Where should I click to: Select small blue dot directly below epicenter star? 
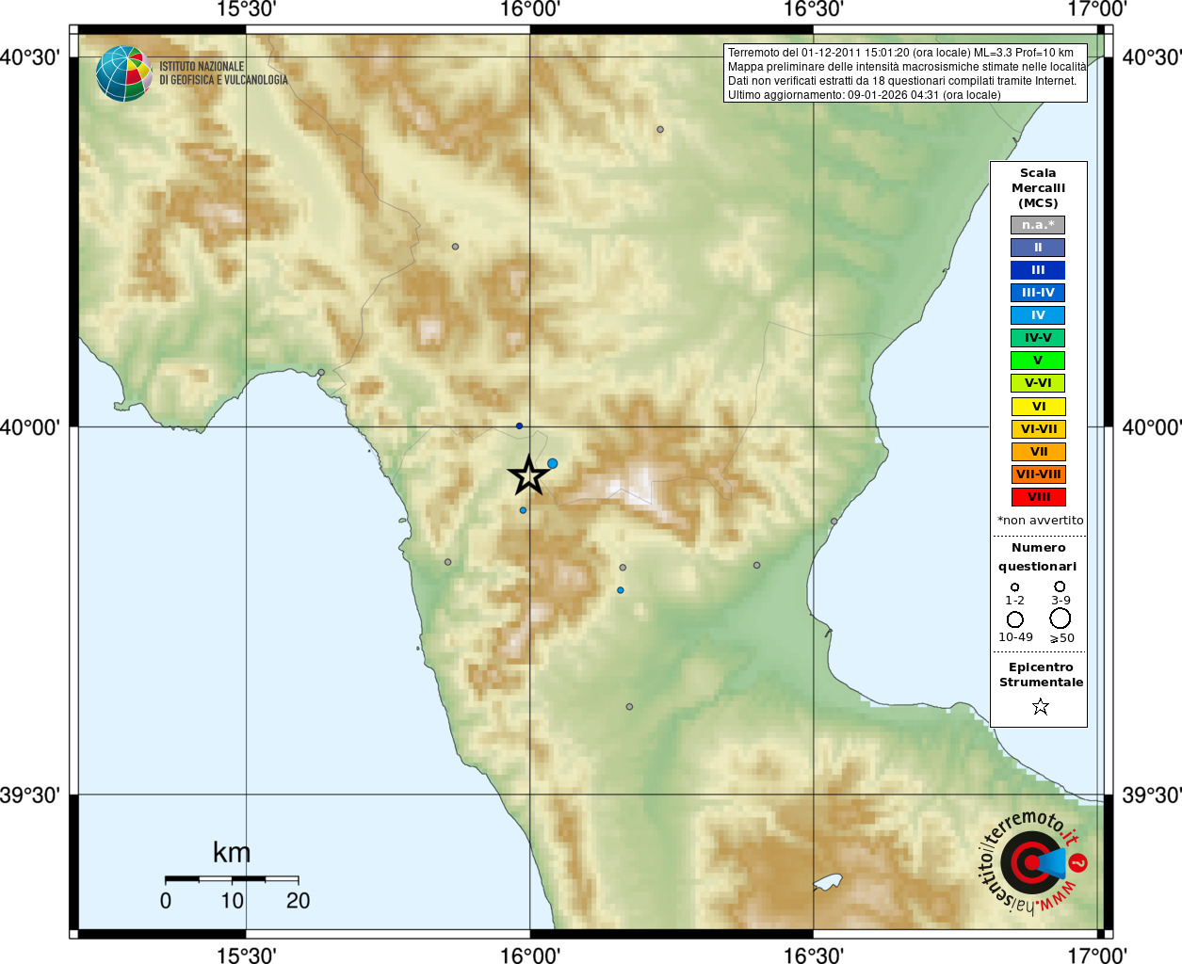pos(524,510)
